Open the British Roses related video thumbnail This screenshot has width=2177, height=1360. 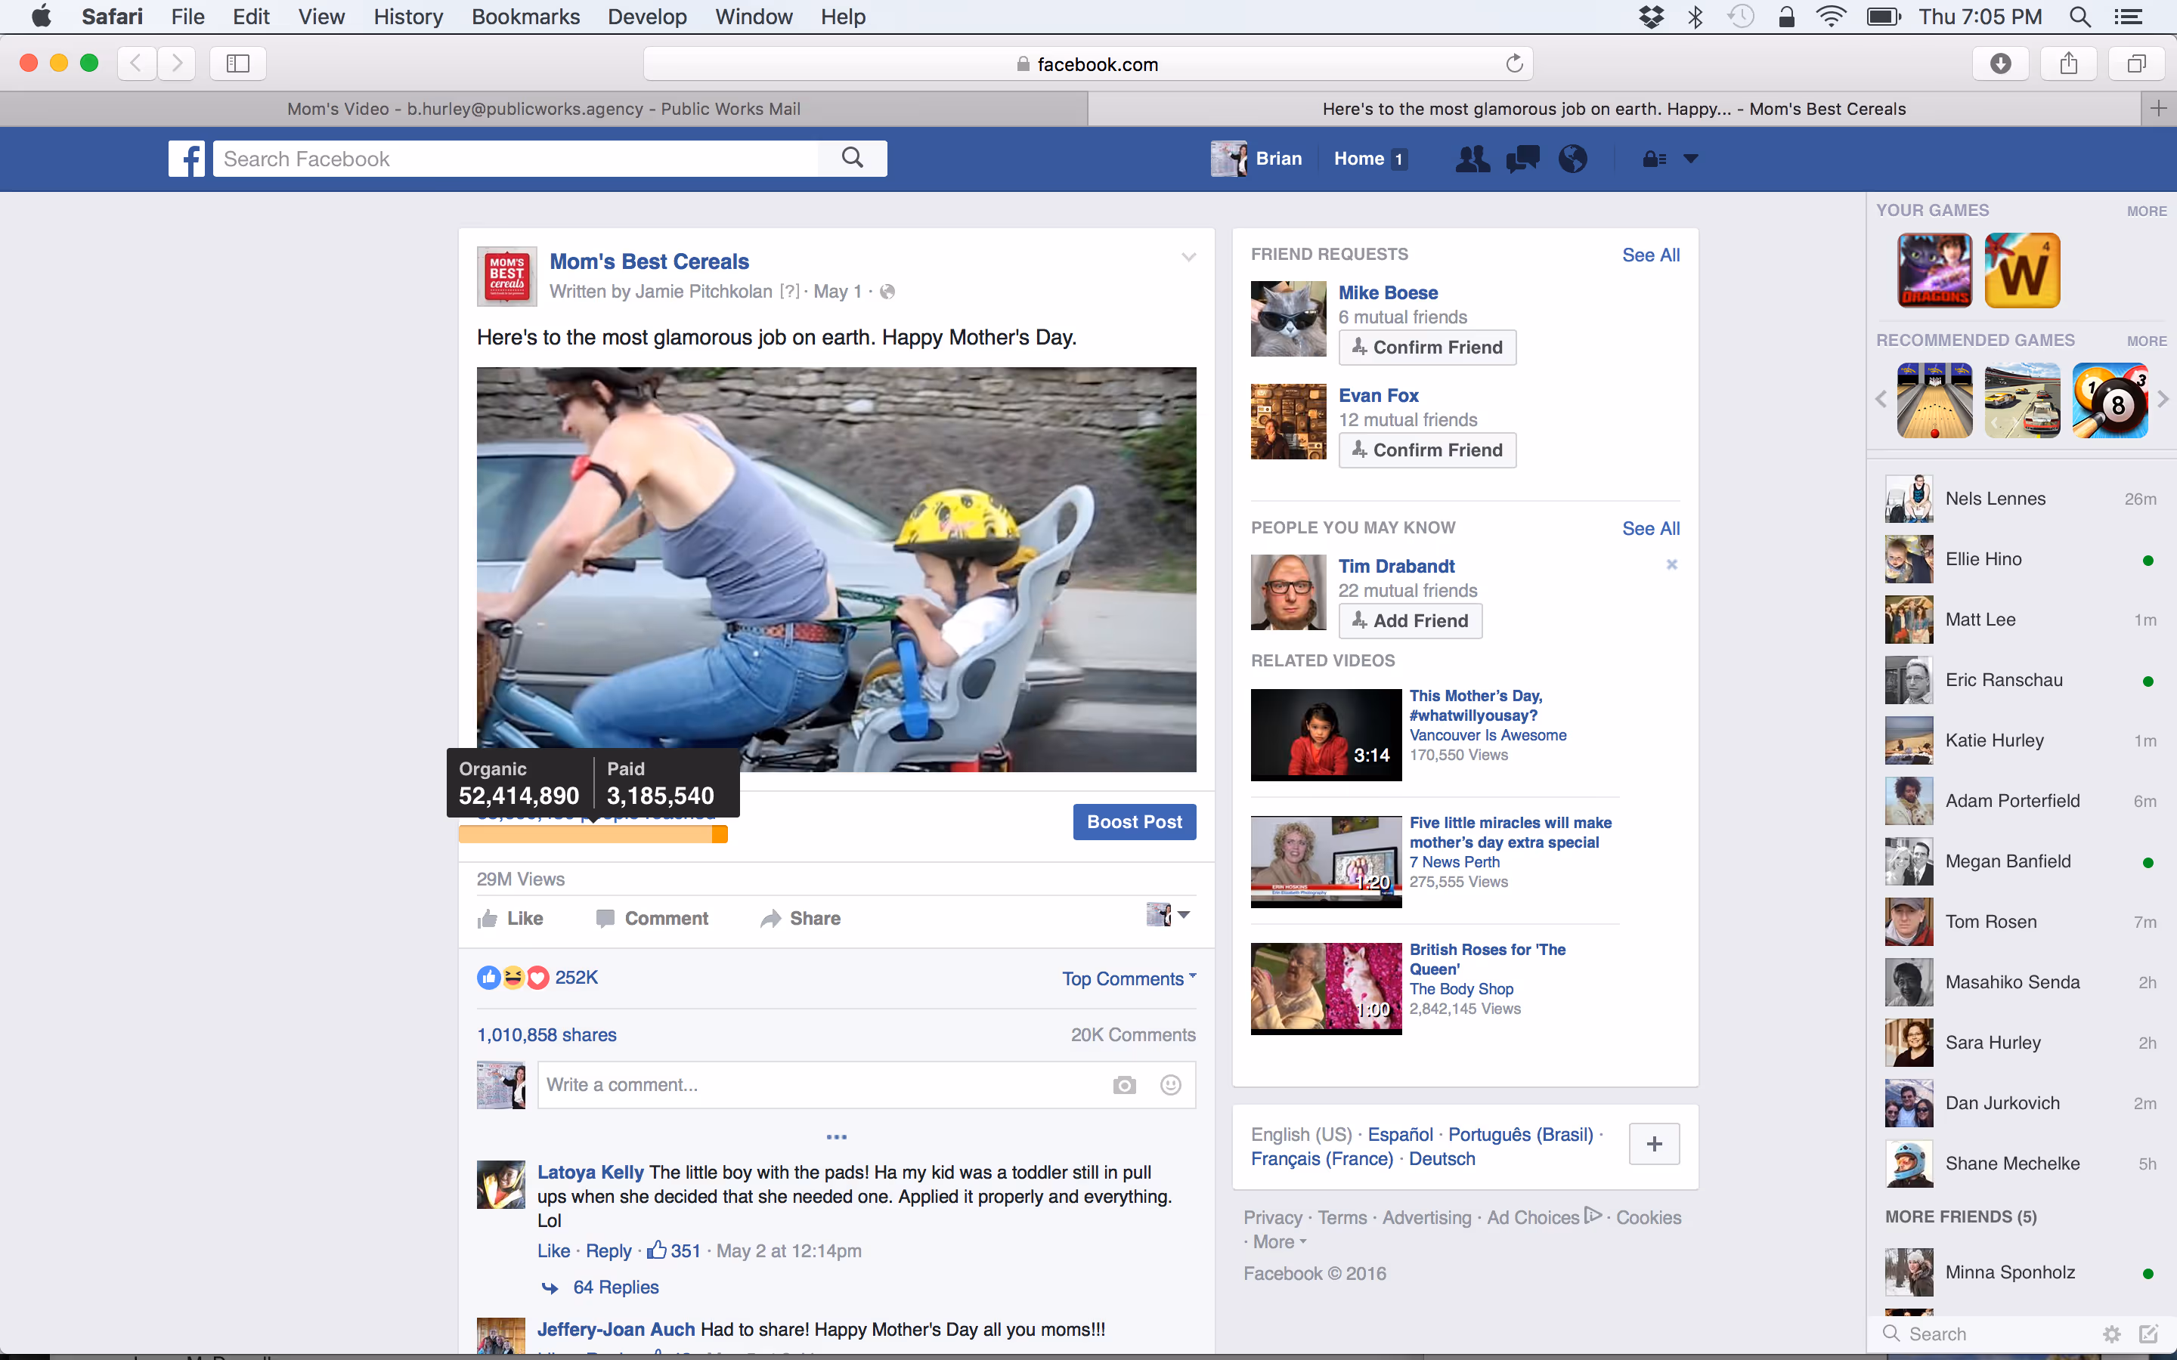1325,988
